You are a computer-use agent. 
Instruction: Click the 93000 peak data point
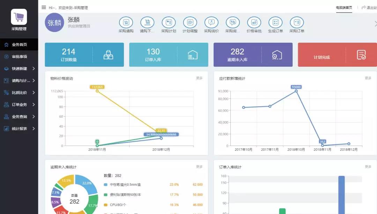point(296,91)
